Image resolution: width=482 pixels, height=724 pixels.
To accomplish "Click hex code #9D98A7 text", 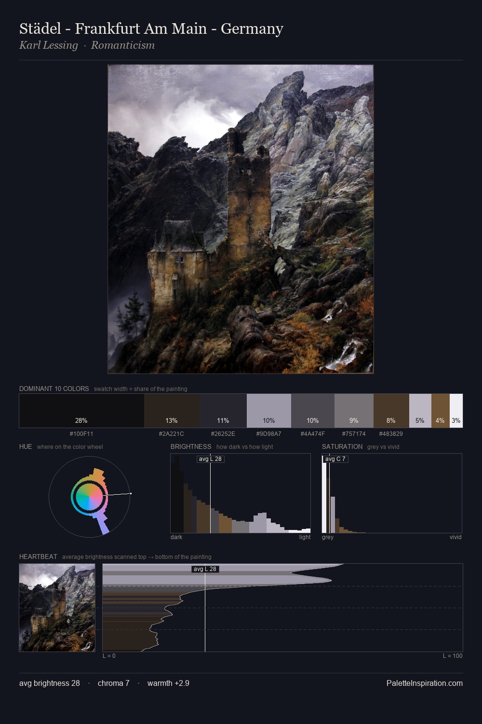I will (269, 433).
